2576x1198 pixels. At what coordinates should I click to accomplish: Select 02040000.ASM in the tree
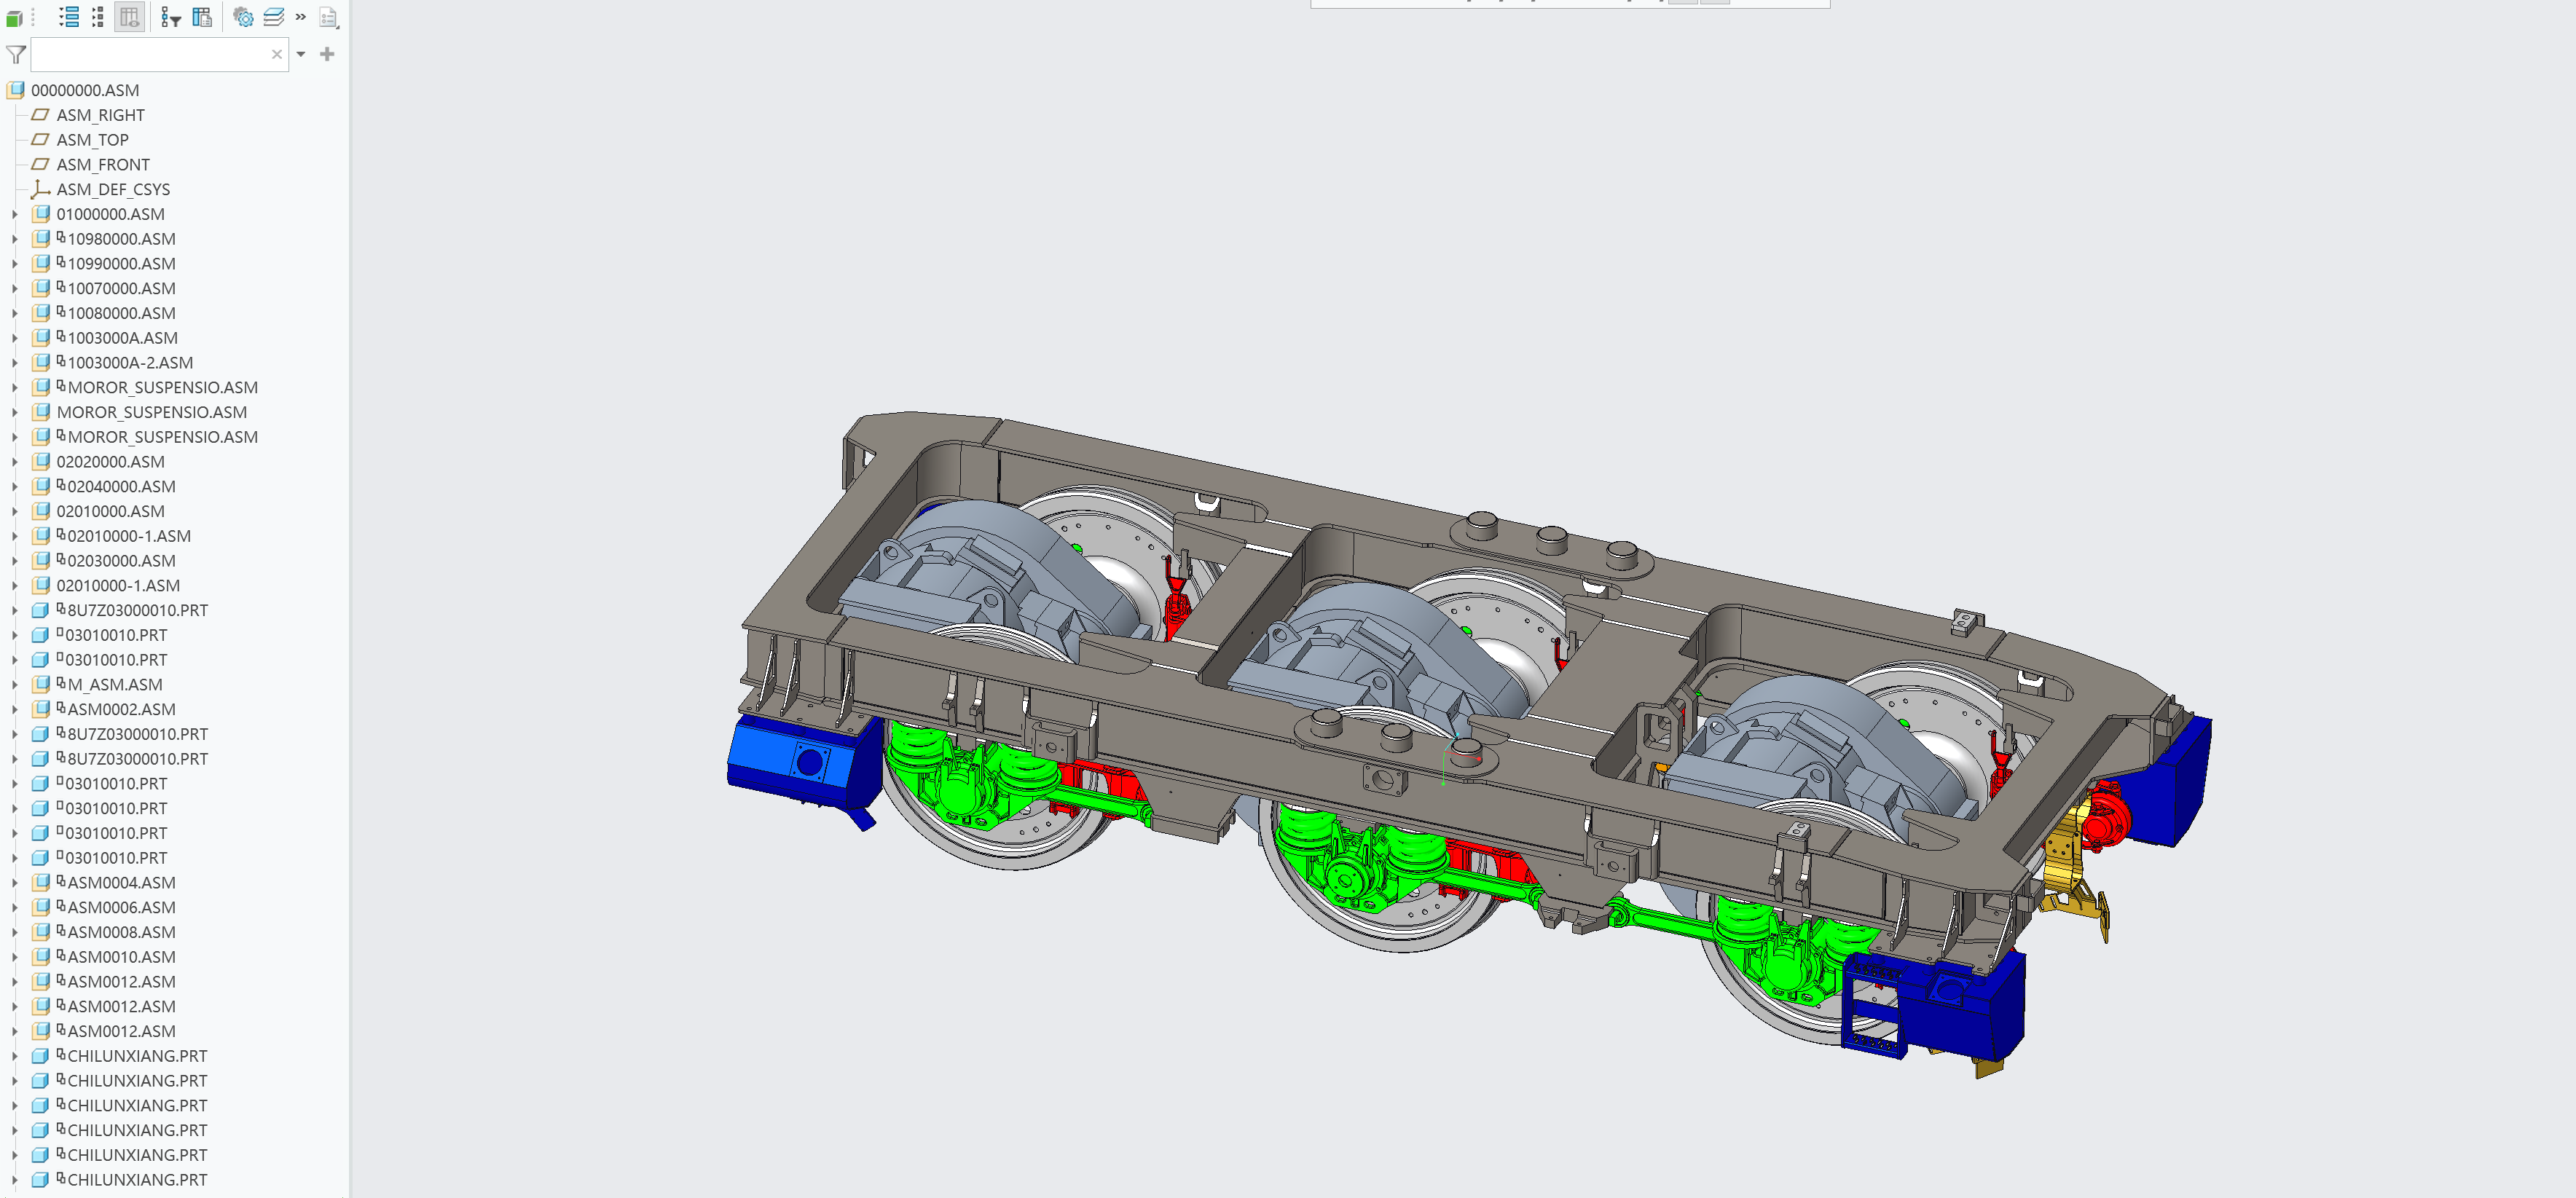pyautogui.click(x=121, y=486)
